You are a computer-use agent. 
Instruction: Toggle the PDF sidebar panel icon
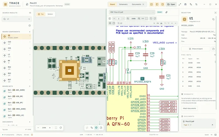point(110,18)
